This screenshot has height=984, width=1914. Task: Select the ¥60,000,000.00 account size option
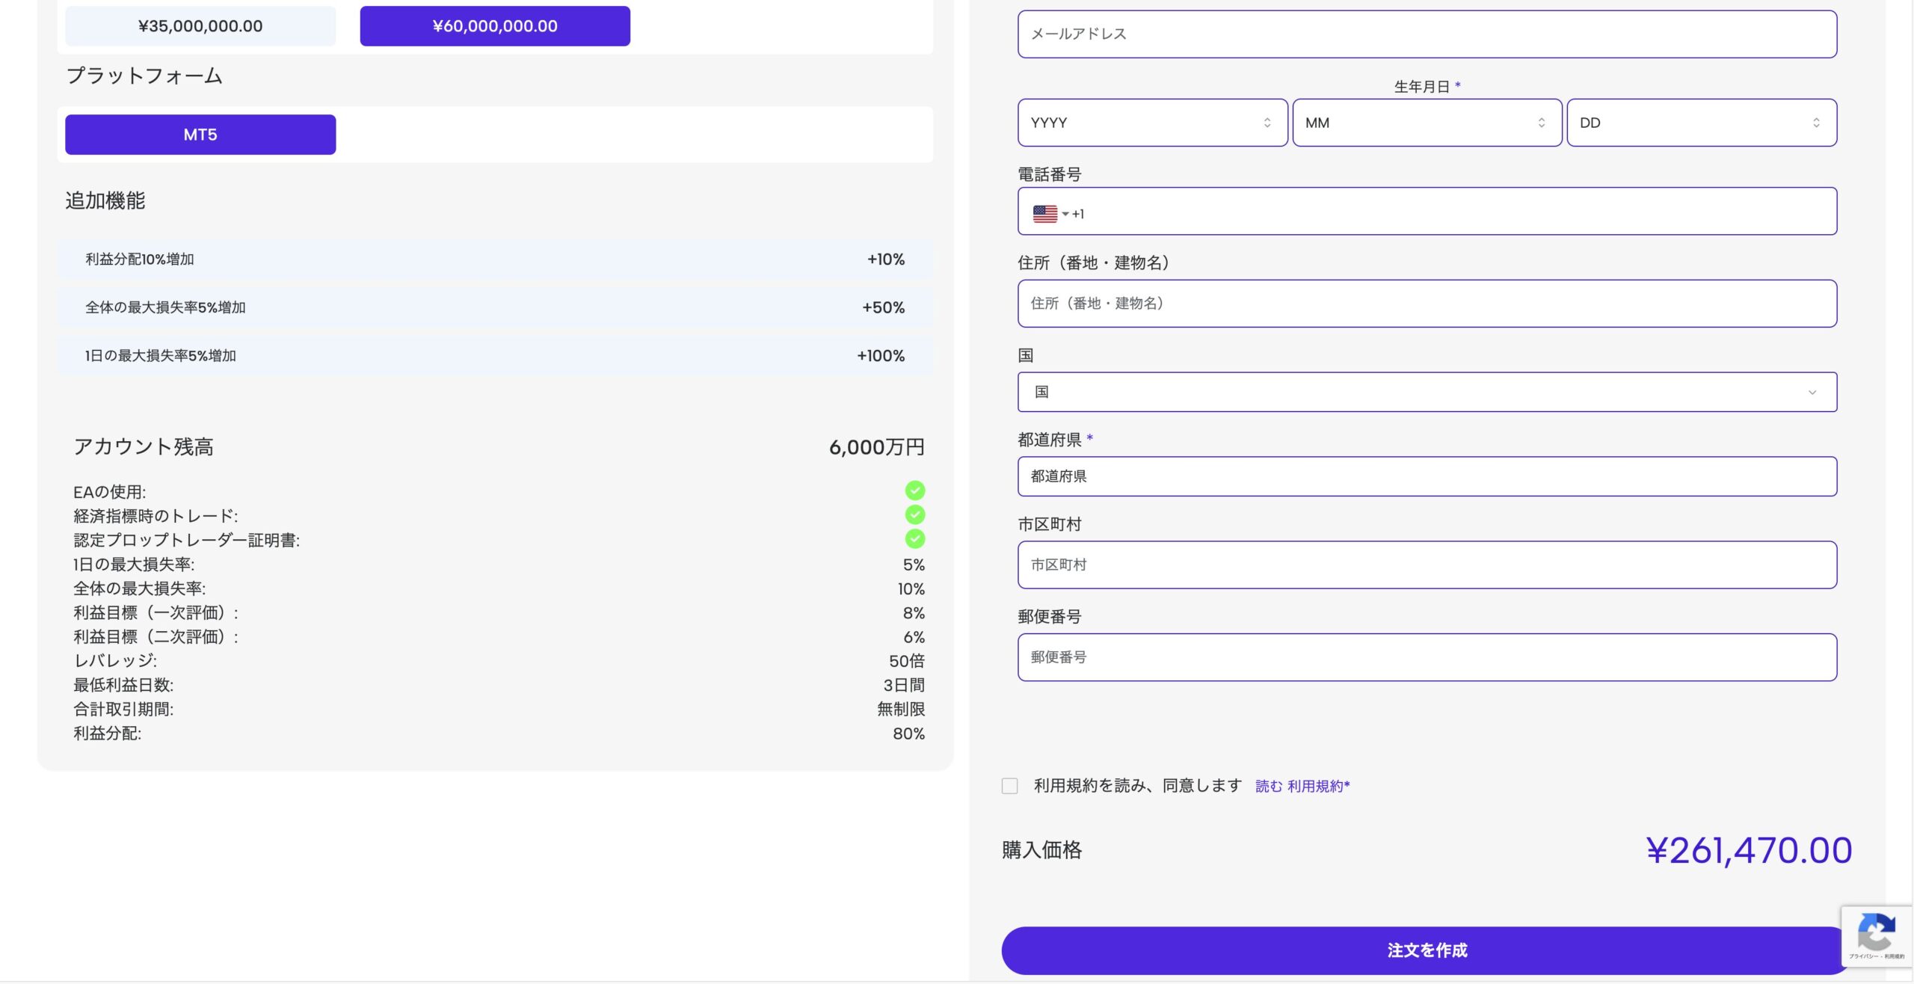point(494,26)
